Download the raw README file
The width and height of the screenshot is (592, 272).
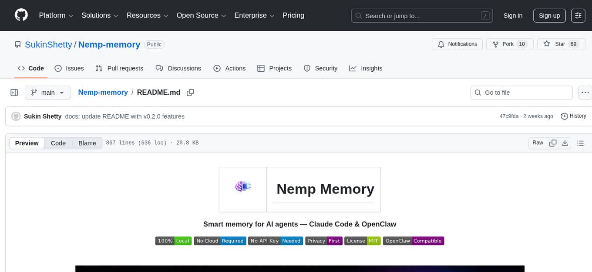pyautogui.click(x=565, y=143)
